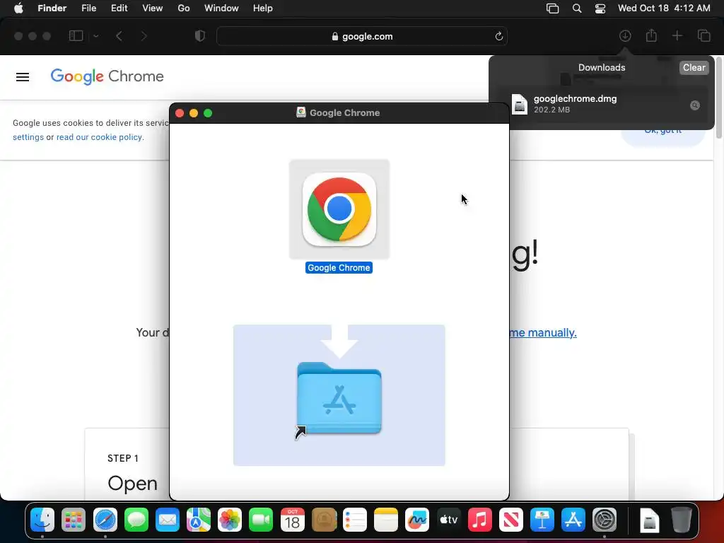Open the Finder menu
The image size is (724, 543).
(x=52, y=8)
